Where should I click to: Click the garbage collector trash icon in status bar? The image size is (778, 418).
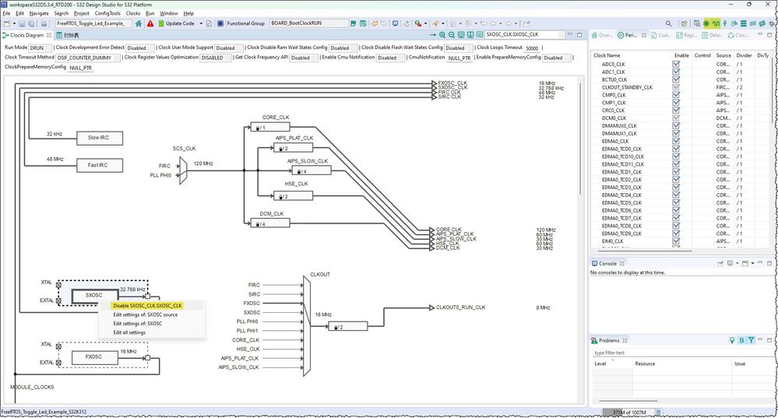coord(658,412)
